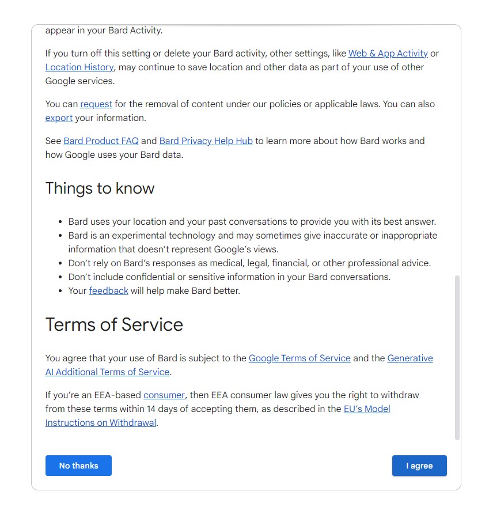Viewport: 489px width, 510px height.
Task: Click the EEA-based 'consumer' link
Action: coord(164,395)
